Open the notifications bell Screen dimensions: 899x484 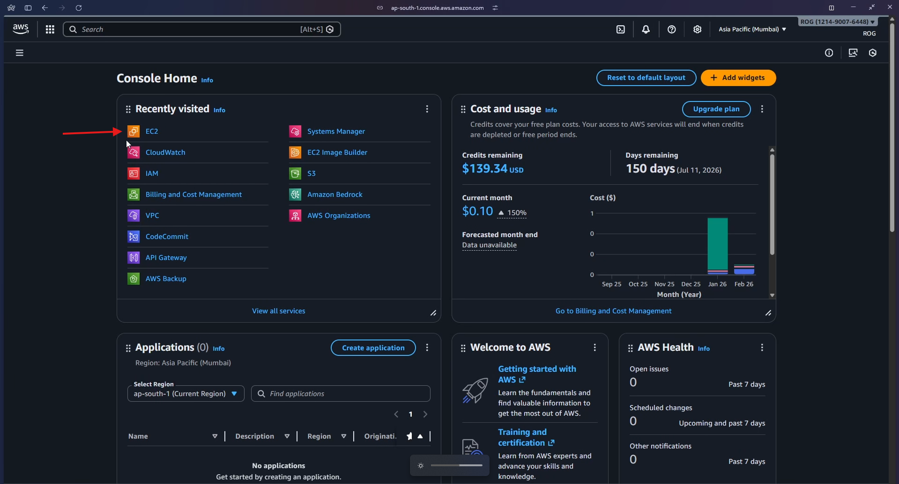[646, 29]
